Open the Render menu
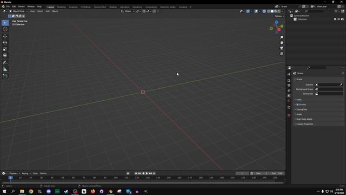The height and width of the screenshot is (195, 346). point(22,6)
